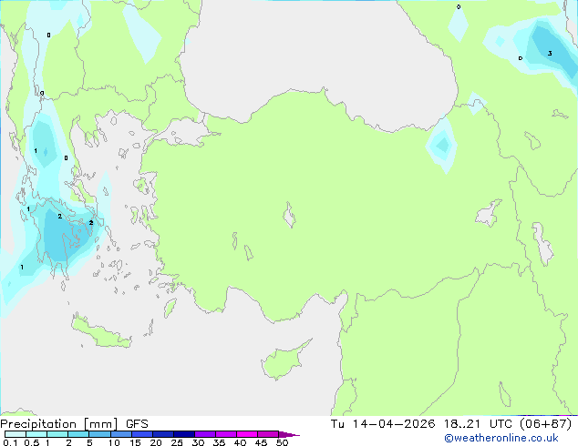Click the 20–25 mm dark blue swatch
This screenshot has width=578, height=446.
(x=162, y=434)
